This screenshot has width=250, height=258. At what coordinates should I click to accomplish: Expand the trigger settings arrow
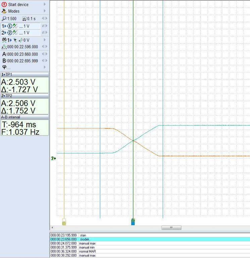[45, 40]
